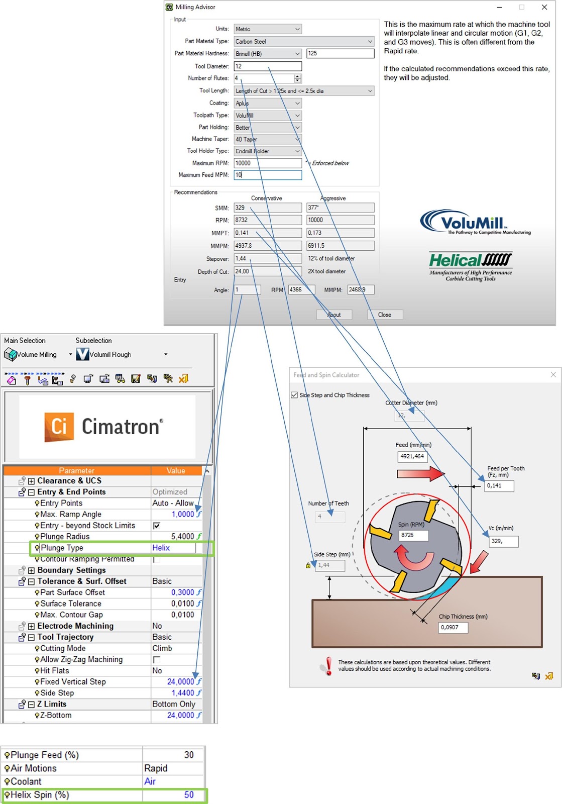Viewport: 562px width, 804px height.
Task: Collapse the Entry & End Points group
Action: point(31,492)
